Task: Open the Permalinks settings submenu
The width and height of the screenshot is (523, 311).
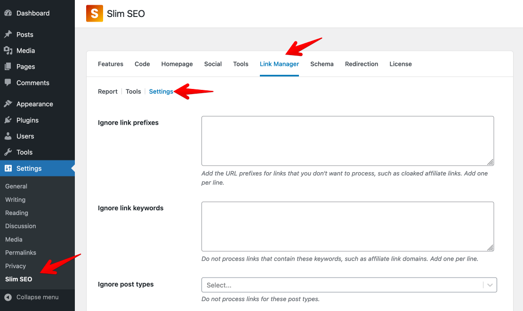Action: pos(21,253)
